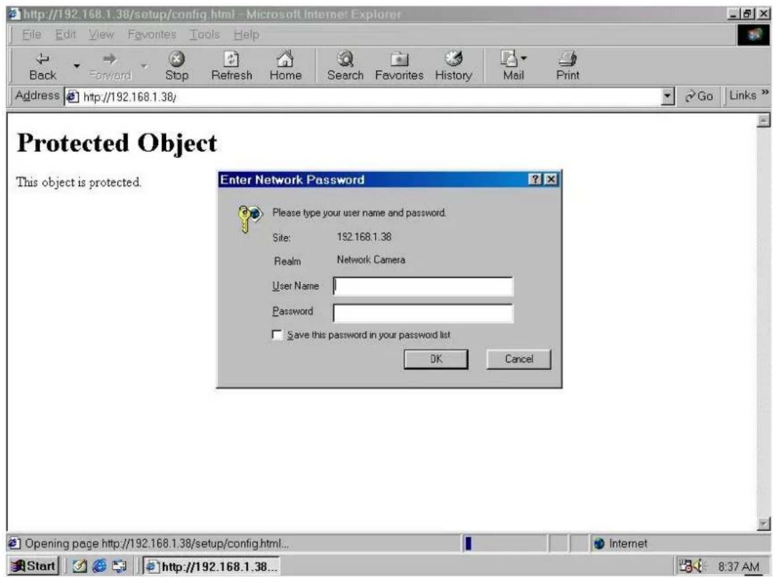Show the browsing History pane
Viewport: 773px width, 577px height.
coord(453,67)
